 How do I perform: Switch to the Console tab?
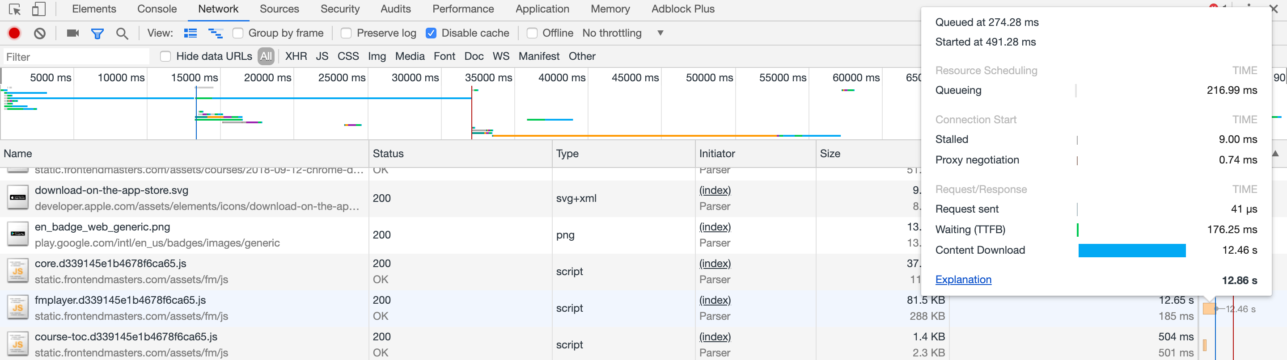pos(157,9)
